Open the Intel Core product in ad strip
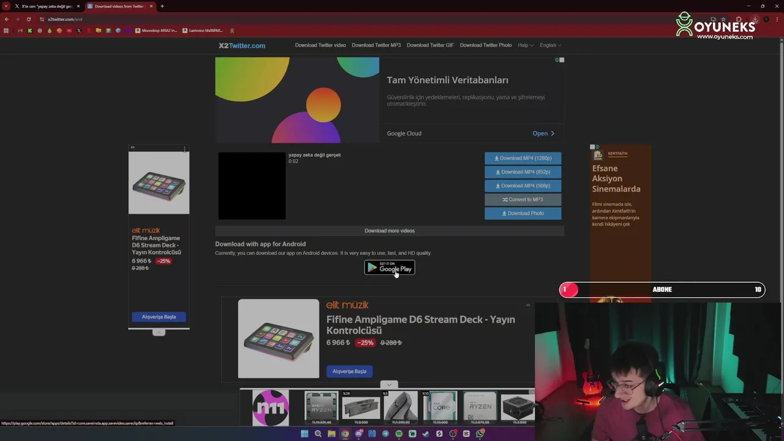 (x=440, y=408)
